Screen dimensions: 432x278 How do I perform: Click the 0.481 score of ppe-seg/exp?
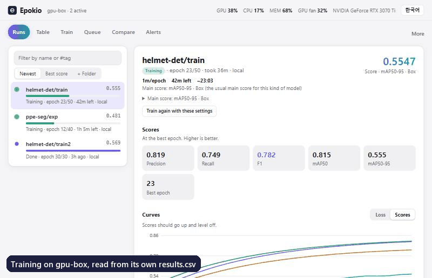click(x=113, y=116)
